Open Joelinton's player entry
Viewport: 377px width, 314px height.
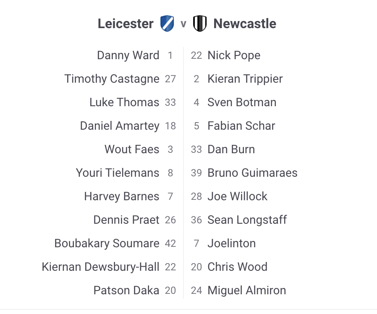coord(231,243)
